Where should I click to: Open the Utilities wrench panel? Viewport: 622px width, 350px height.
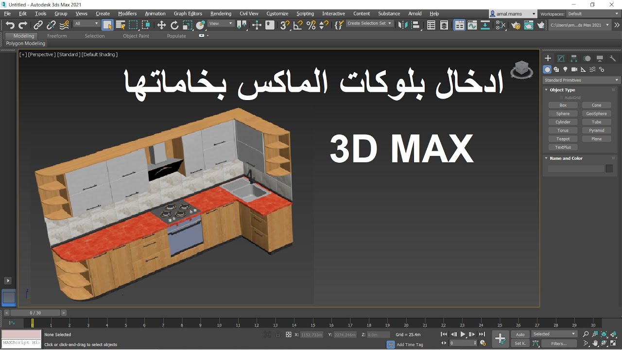pos(613,58)
